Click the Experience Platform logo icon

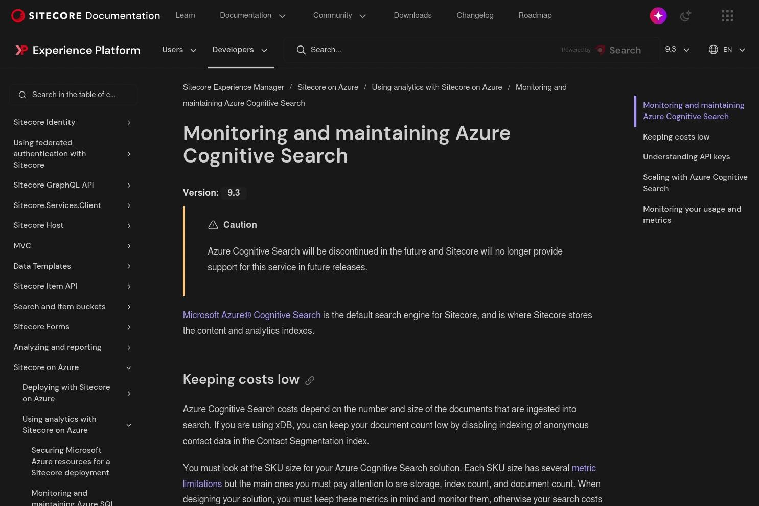pyautogui.click(x=21, y=50)
